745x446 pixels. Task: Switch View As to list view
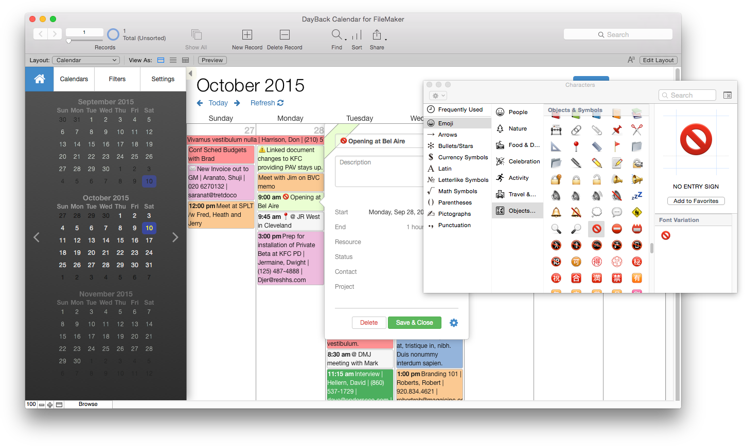[x=173, y=60]
